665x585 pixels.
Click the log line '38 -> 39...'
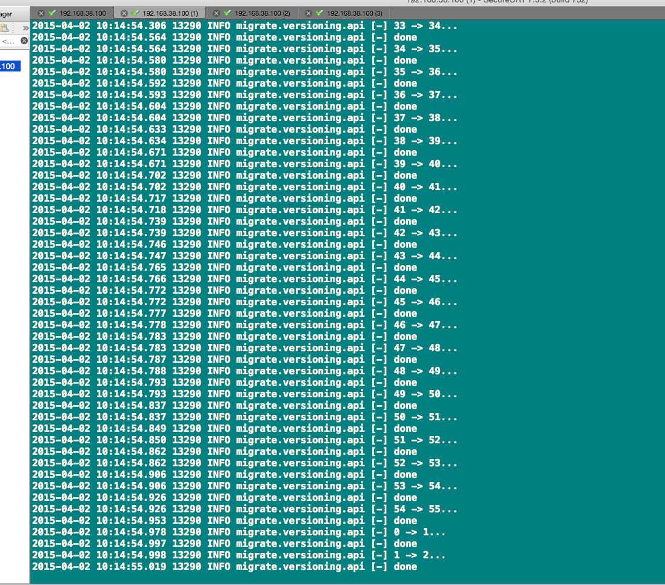(x=245, y=141)
